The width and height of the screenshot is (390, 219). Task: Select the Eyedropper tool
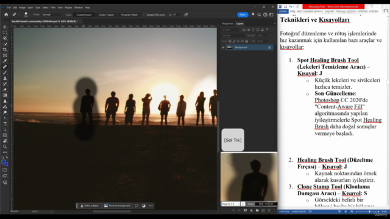(x=5, y=61)
